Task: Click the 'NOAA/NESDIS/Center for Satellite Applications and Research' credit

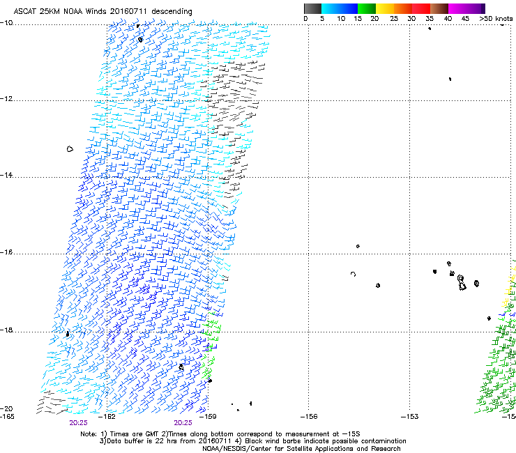Action: point(301,449)
